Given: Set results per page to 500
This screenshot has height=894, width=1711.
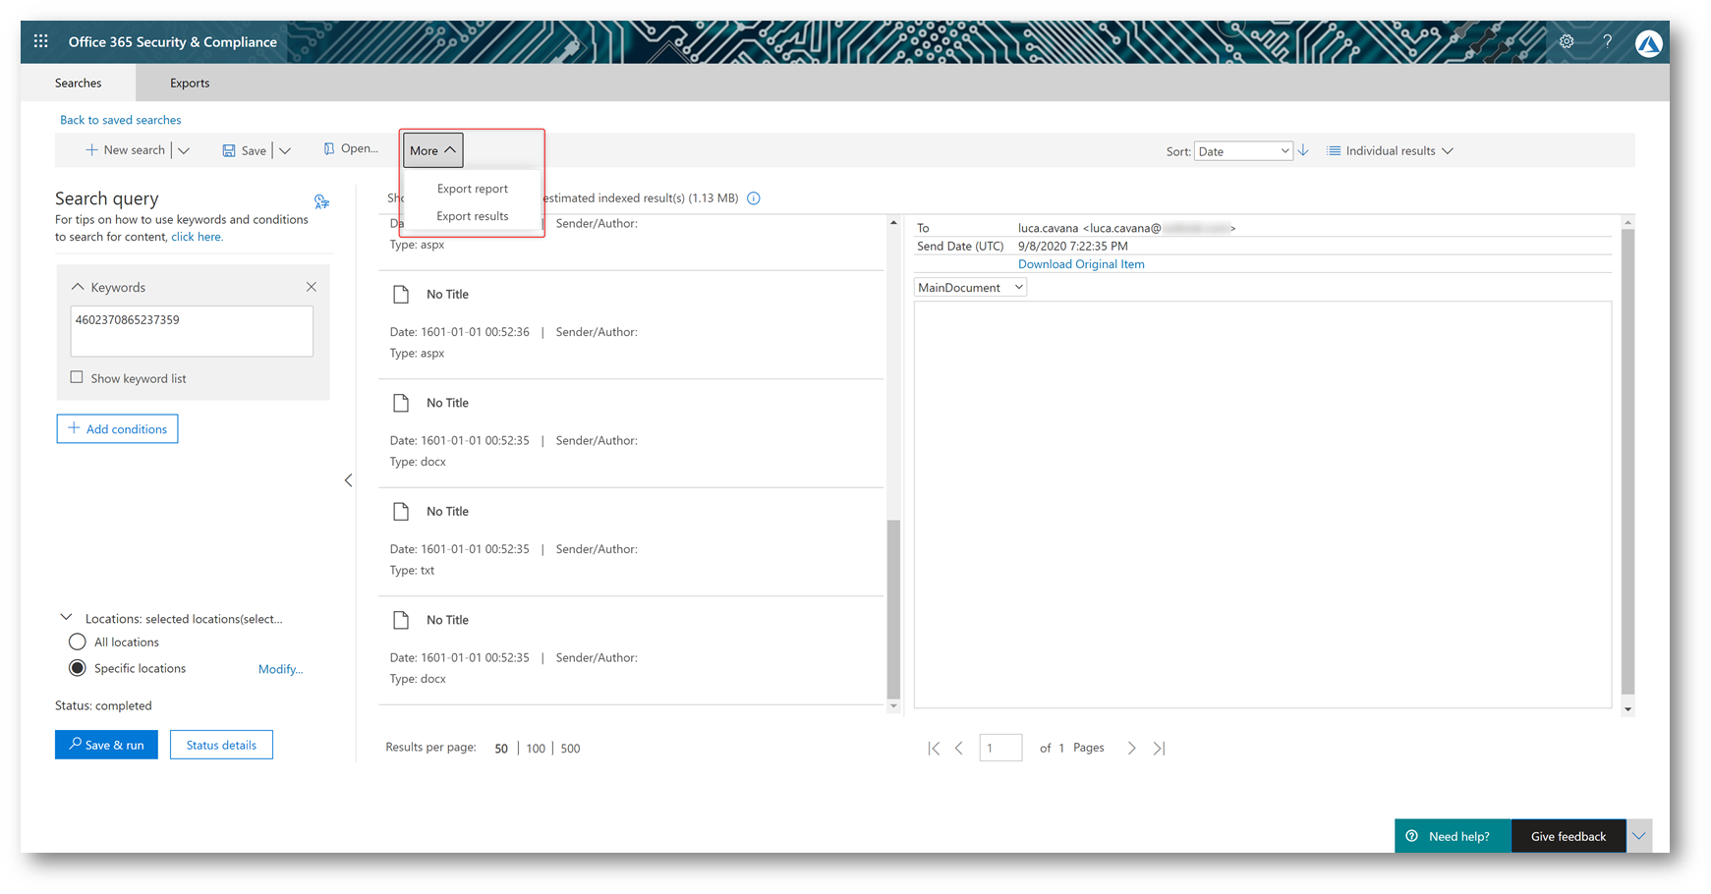Looking at the screenshot, I should (570, 749).
